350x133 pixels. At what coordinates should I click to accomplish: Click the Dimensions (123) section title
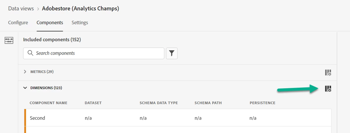click(46, 88)
